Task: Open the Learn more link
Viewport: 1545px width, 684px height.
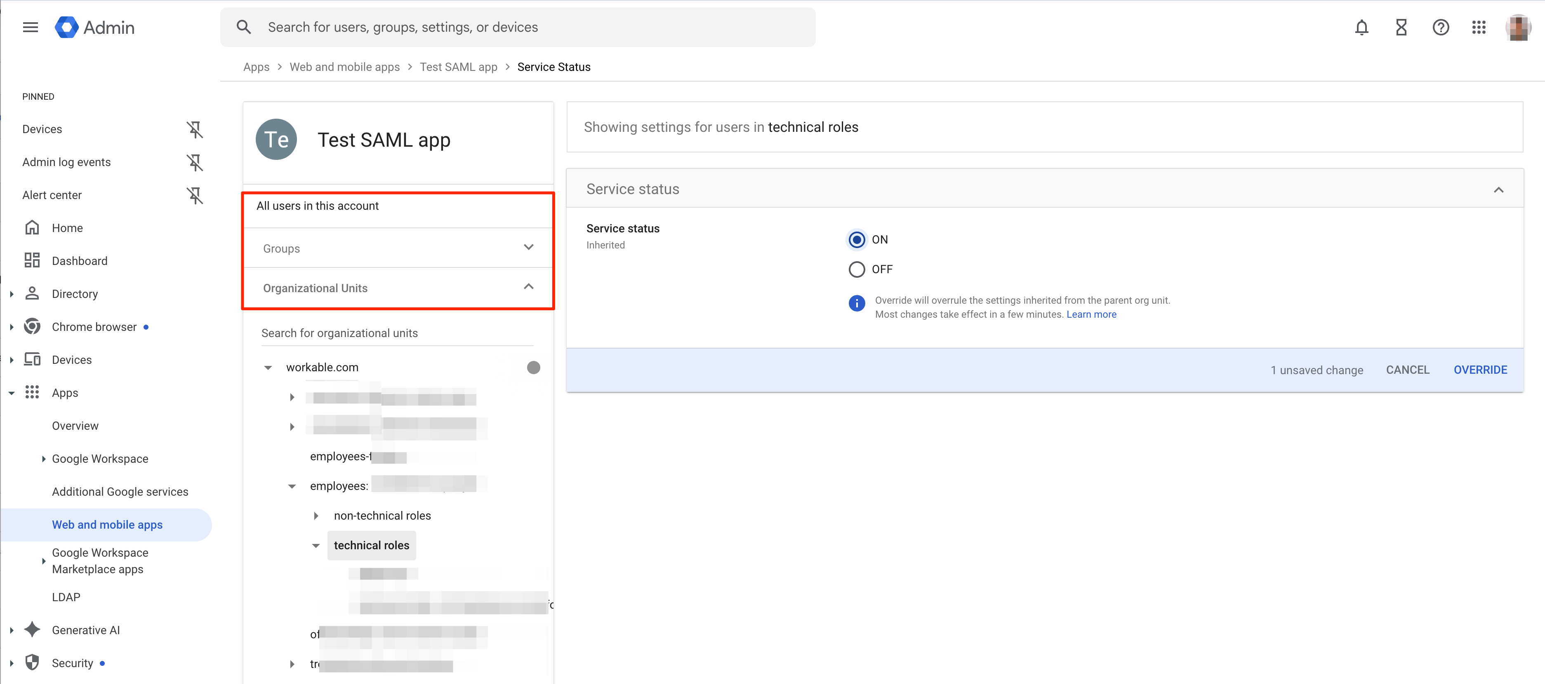Action: (x=1091, y=314)
